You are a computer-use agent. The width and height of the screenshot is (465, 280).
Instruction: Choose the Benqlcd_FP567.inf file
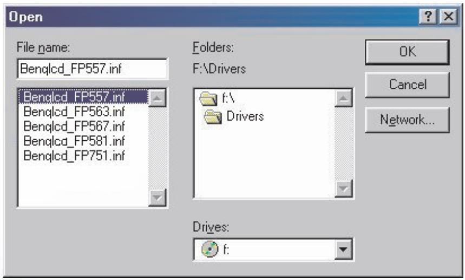pyautogui.click(x=74, y=126)
